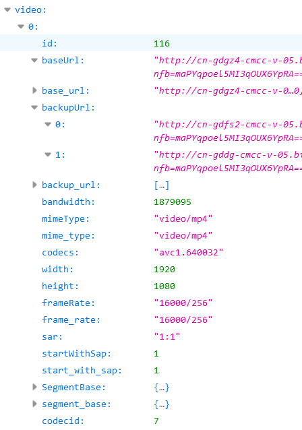Collapse the first video item 0
Viewport: 302px width, 430px height.
(x=21, y=27)
